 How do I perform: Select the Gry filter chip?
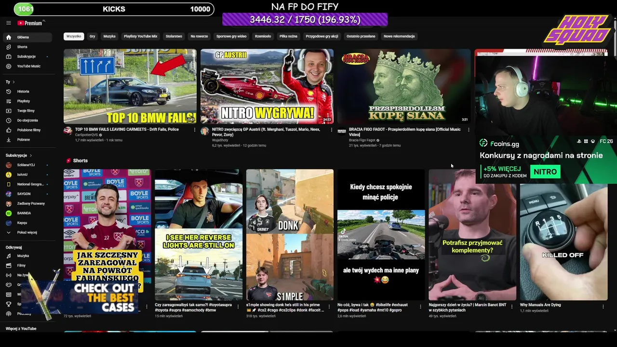pyautogui.click(x=92, y=36)
